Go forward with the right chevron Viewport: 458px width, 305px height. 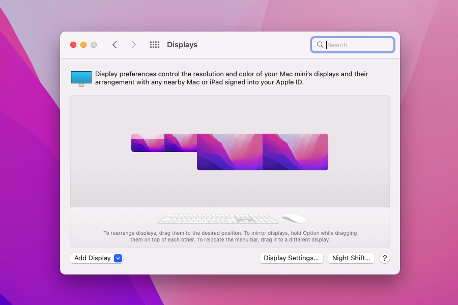tap(133, 45)
